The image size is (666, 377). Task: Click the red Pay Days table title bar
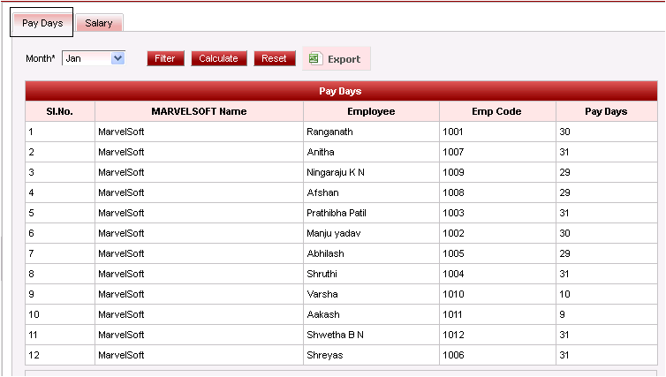[x=340, y=91]
